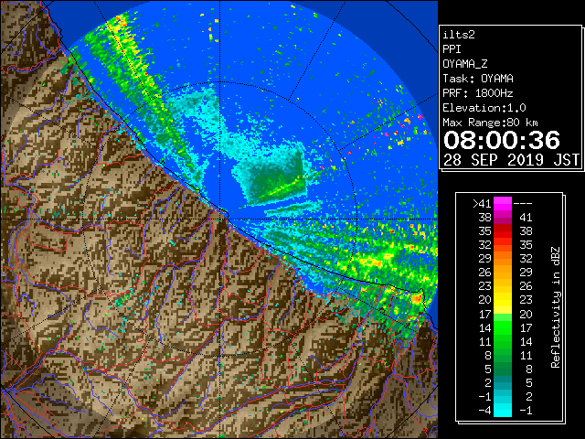This screenshot has width=585, height=439.
Task: Click the "Reflectivity in dBZ" axis label
Action: pos(556,307)
